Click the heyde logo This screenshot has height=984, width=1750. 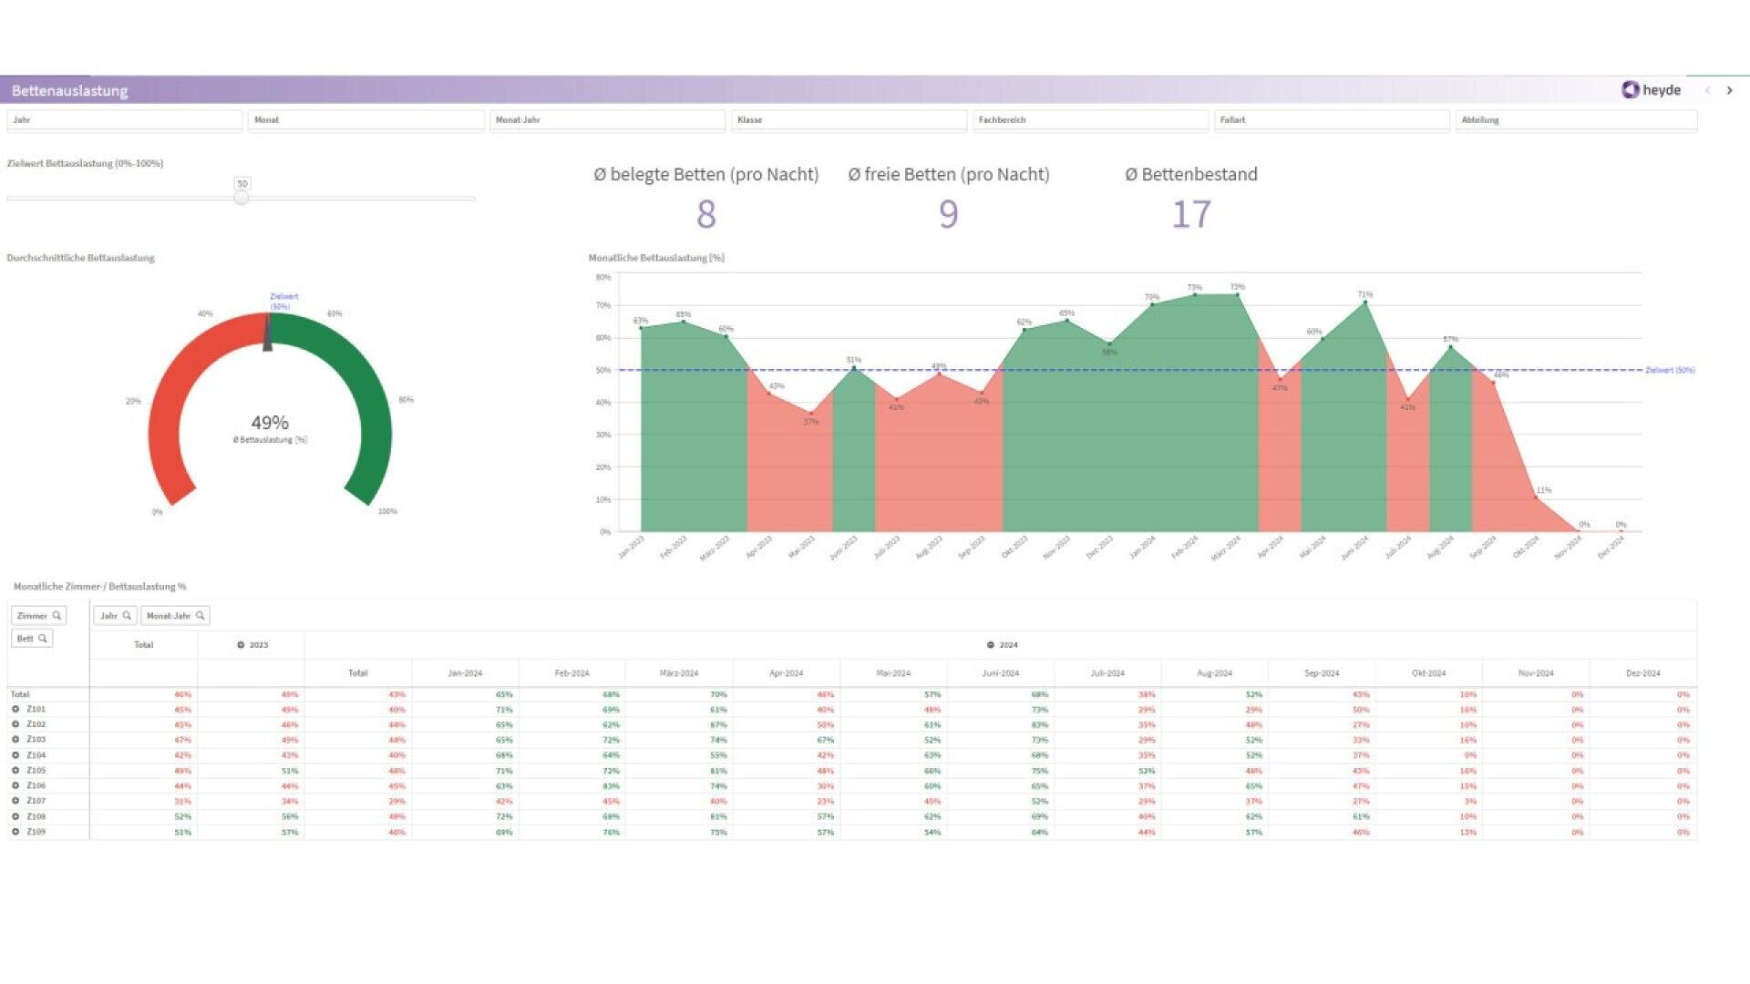click(1651, 89)
